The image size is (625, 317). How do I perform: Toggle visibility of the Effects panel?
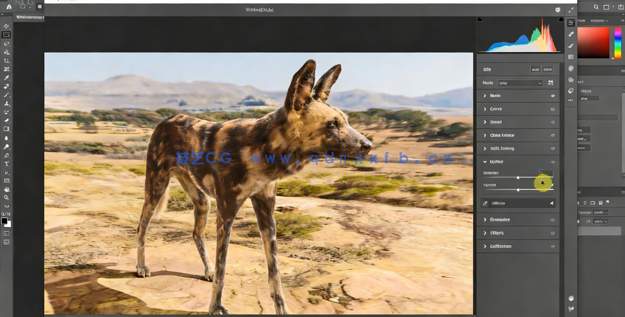click(552, 232)
